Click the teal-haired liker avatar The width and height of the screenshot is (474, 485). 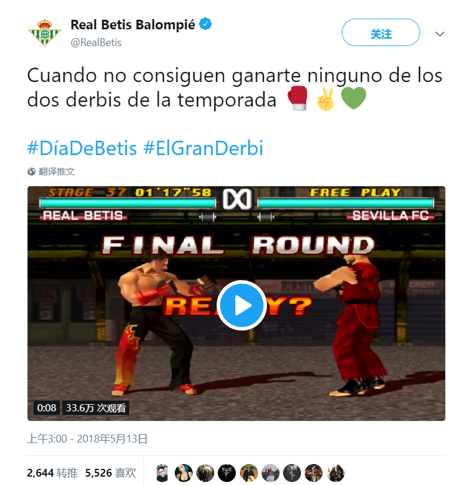pos(184,473)
